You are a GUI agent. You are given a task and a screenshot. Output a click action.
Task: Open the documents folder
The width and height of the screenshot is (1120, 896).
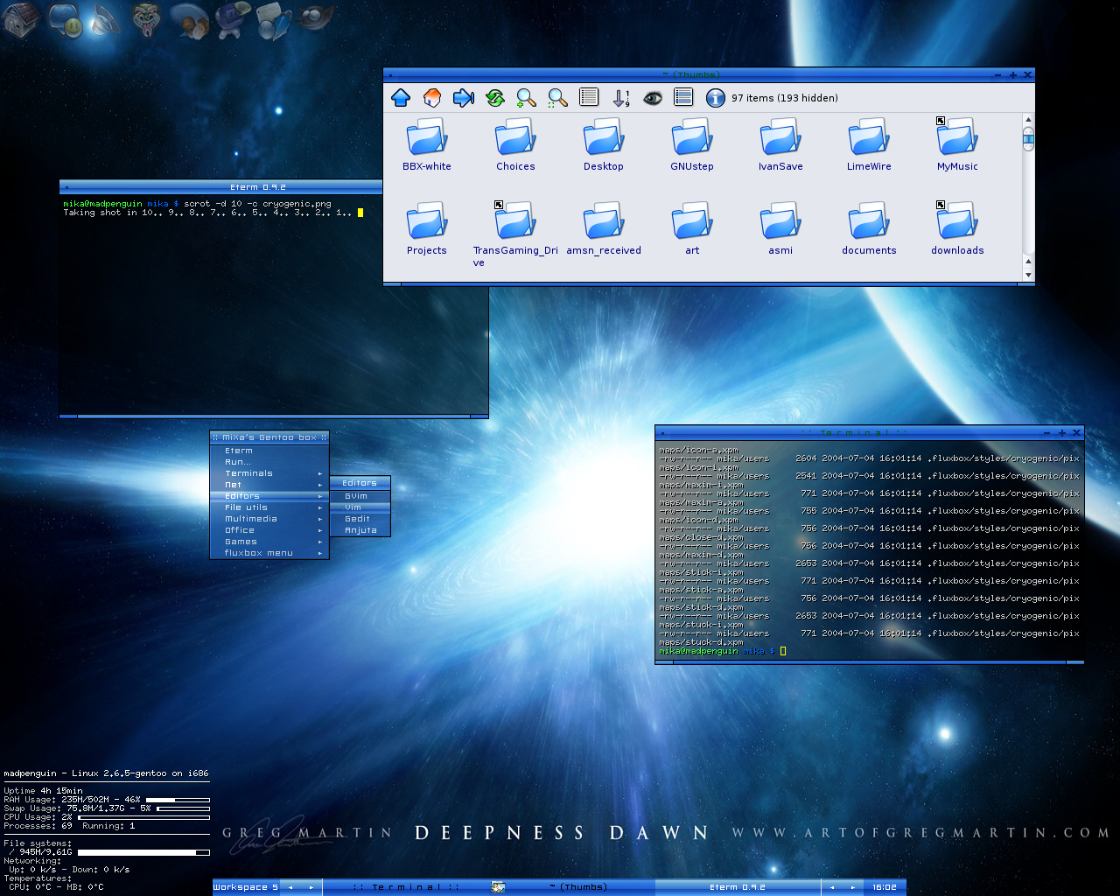pos(869,229)
